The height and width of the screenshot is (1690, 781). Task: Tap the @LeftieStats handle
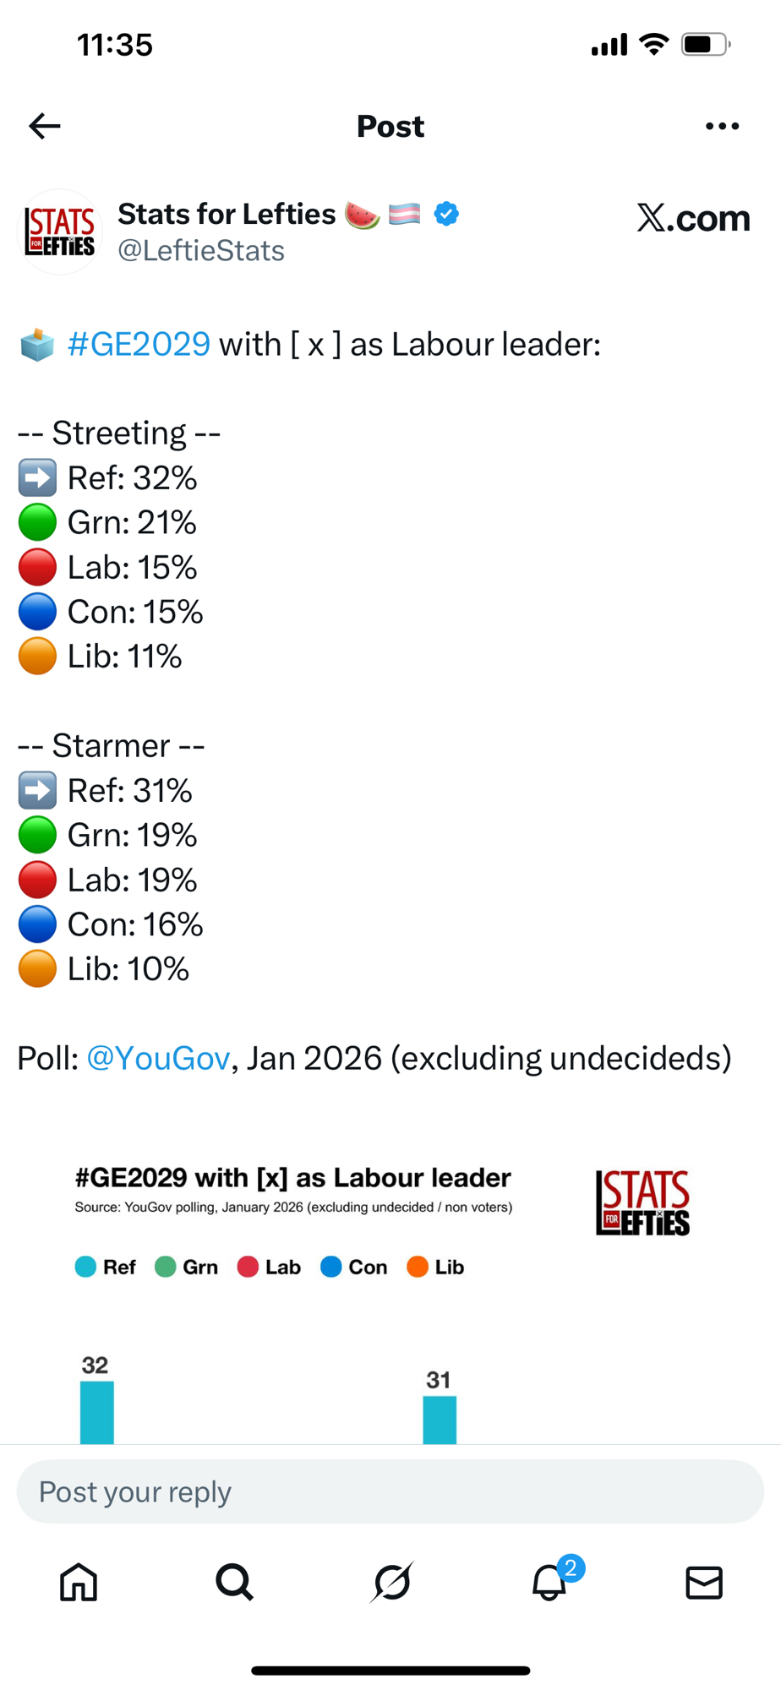tap(201, 251)
